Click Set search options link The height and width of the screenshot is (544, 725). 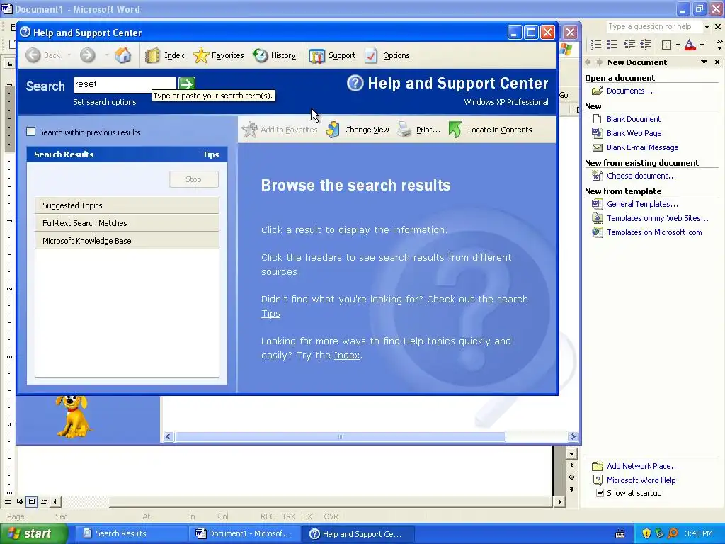(105, 102)
